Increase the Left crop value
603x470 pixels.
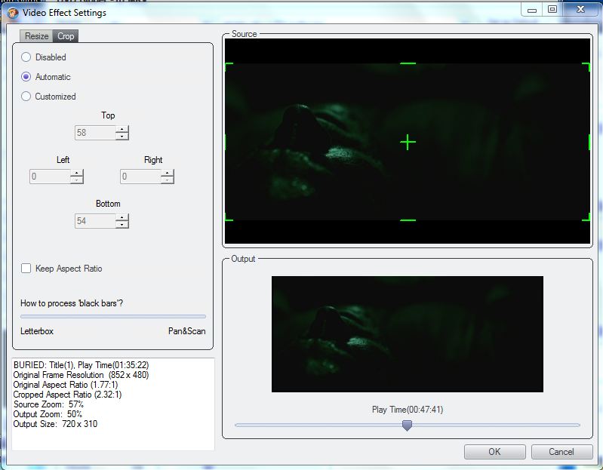pyautogui.click(x=77, y=174)
